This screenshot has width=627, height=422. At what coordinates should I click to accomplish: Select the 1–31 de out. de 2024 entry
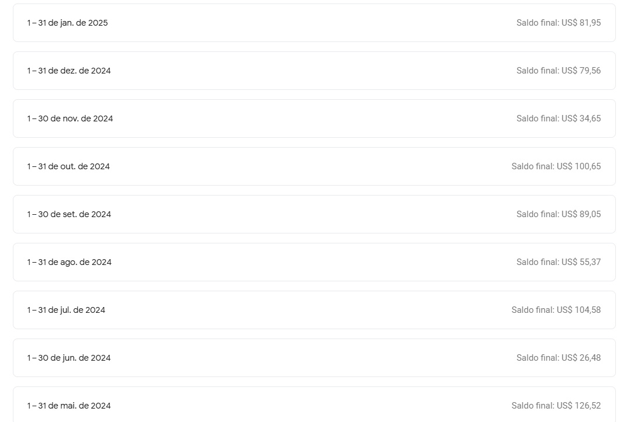coord(68,166)
